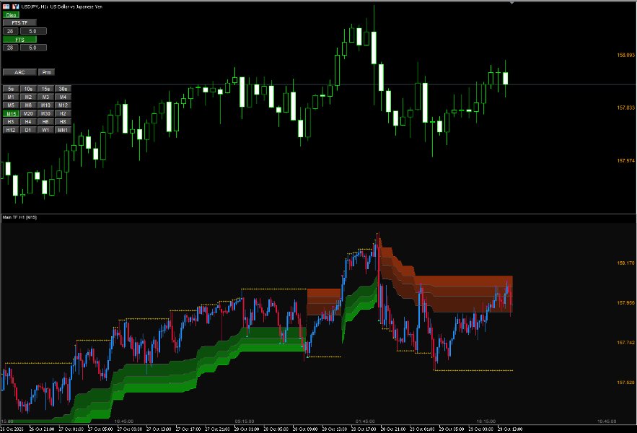Open the Prm parameters button
Image resolution: width=637 pixels, height=433 pixels.
[46, 72]
